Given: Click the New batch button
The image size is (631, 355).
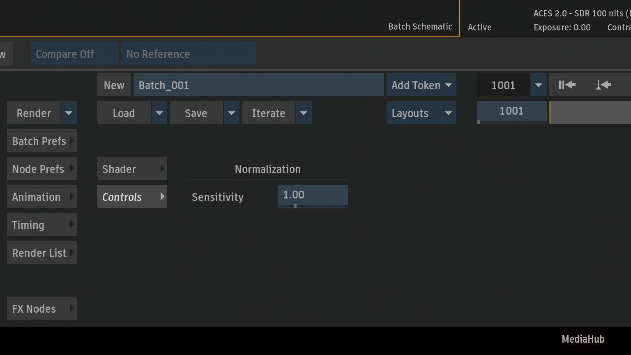Looking at the screenshot, I should [114, 85].
